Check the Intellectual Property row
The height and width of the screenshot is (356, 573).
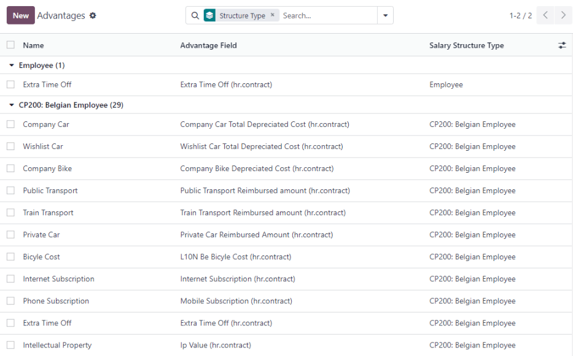click(x=10, y=345)
